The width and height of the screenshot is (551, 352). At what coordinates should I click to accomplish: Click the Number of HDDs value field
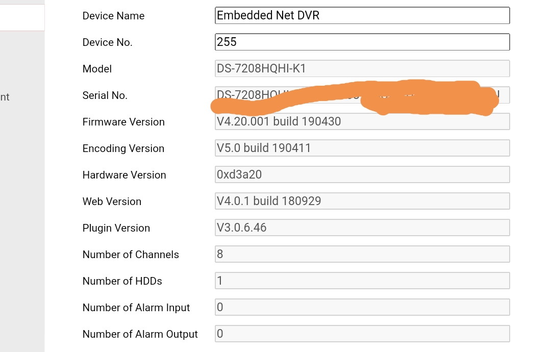pos(362,281)
